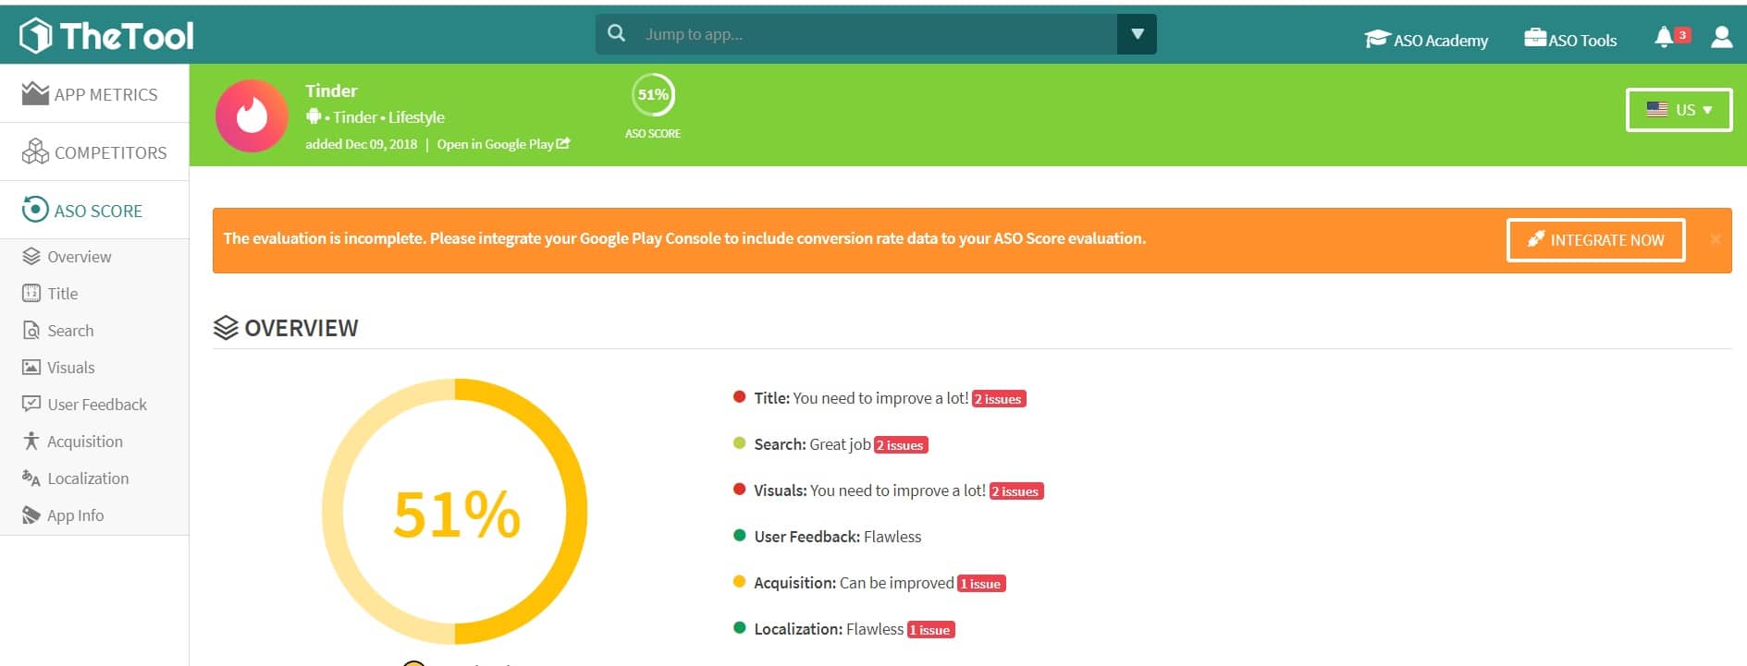Image resolution: width=1747 pixels, height=666 pixels.
Task: Click the notification count badge
Action: [x=1682, y=35]
